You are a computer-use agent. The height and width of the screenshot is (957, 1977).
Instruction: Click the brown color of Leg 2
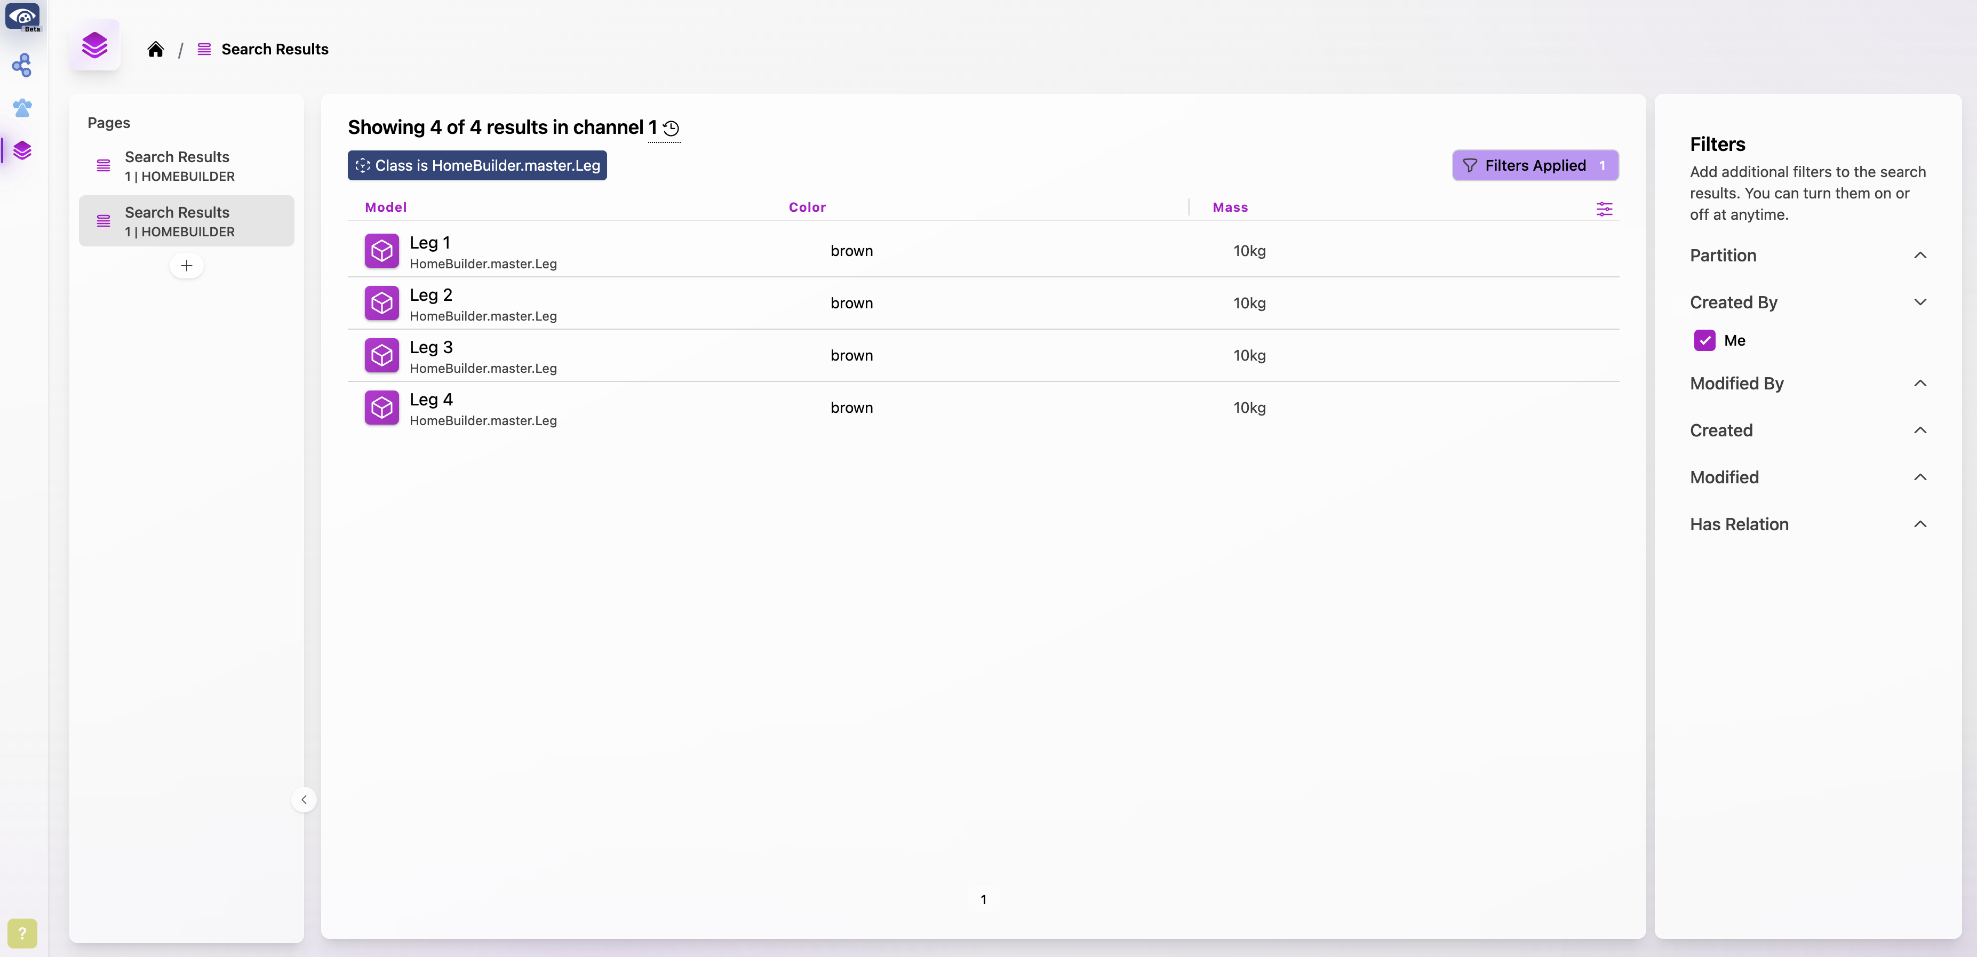coord(851,303)
